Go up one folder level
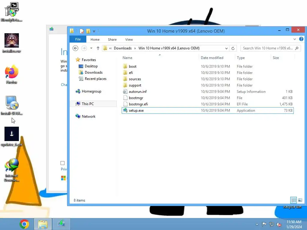The width and height of the screenshot is (307, 230). point(98,48)
